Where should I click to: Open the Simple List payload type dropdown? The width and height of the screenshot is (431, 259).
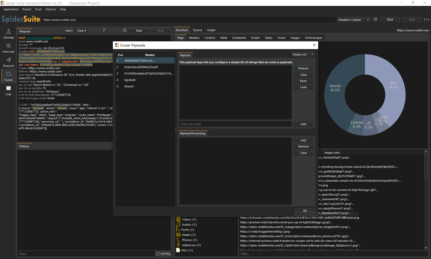(303, 54)
